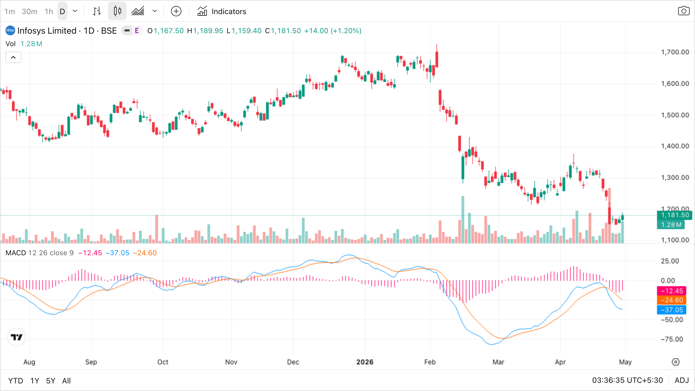Click the purple E earnings badge

137,31
